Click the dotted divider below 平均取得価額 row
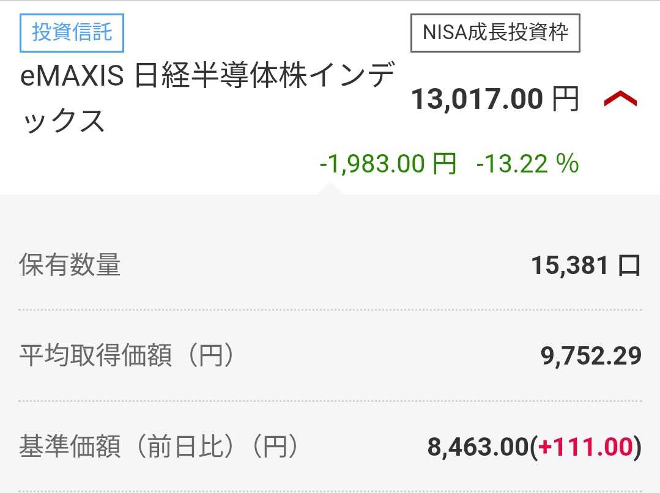The height and width of the screenshot is (493, 660). pyautogui.click(x=330, y=401)
